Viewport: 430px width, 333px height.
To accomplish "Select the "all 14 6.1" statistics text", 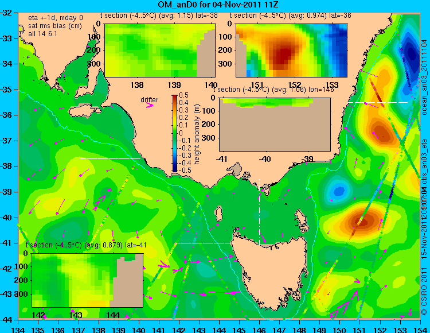I will click(x=42, y=34).
